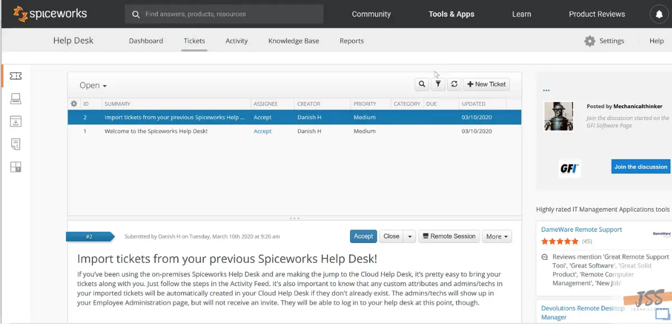This screenshot has height=336, width=672.
Task: Open the download inbox sidebar icon
Action: coord(16,122)
